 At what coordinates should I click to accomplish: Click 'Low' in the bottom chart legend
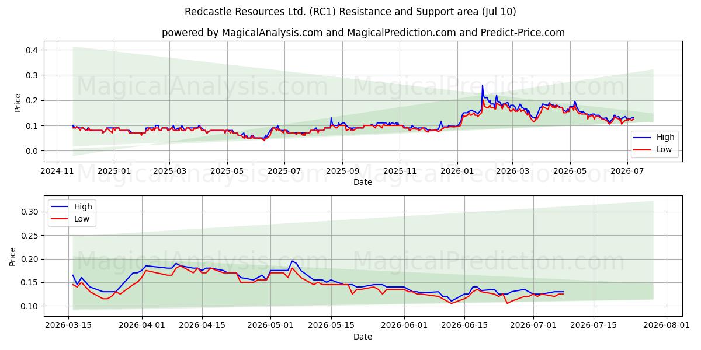click(x=82, y=219)
